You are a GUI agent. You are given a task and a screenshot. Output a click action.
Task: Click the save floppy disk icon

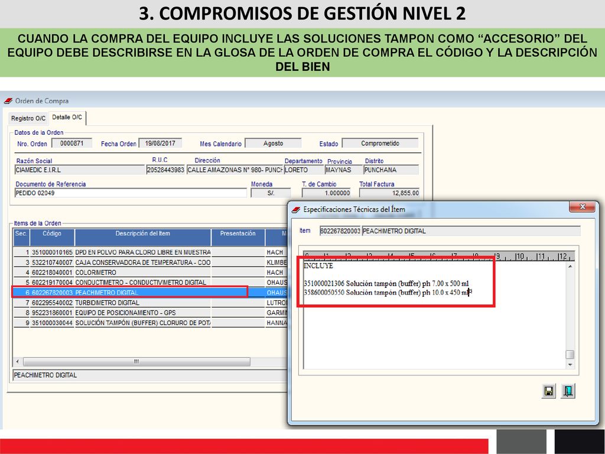click(x=548, y=391)
